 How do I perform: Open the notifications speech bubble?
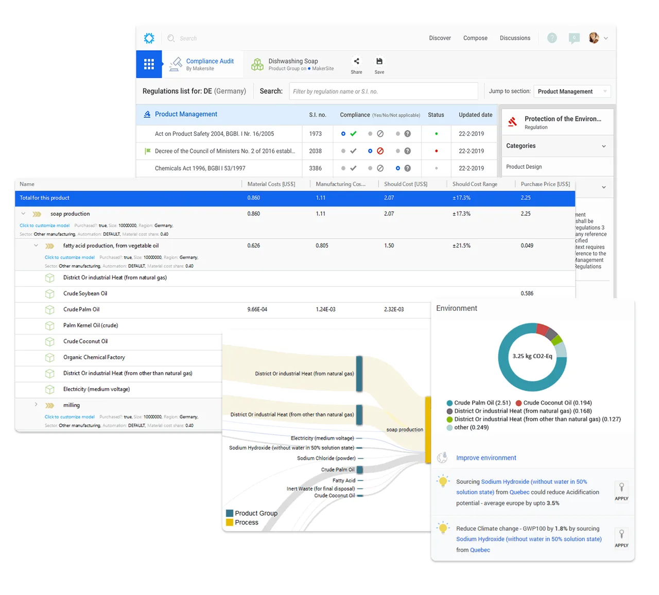[574, 38]
